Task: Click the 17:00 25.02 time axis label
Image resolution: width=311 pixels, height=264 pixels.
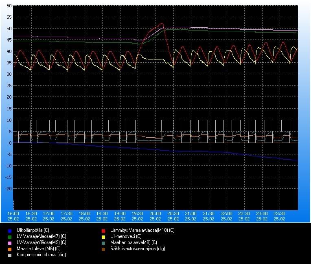Action: [x=48, y=216]
